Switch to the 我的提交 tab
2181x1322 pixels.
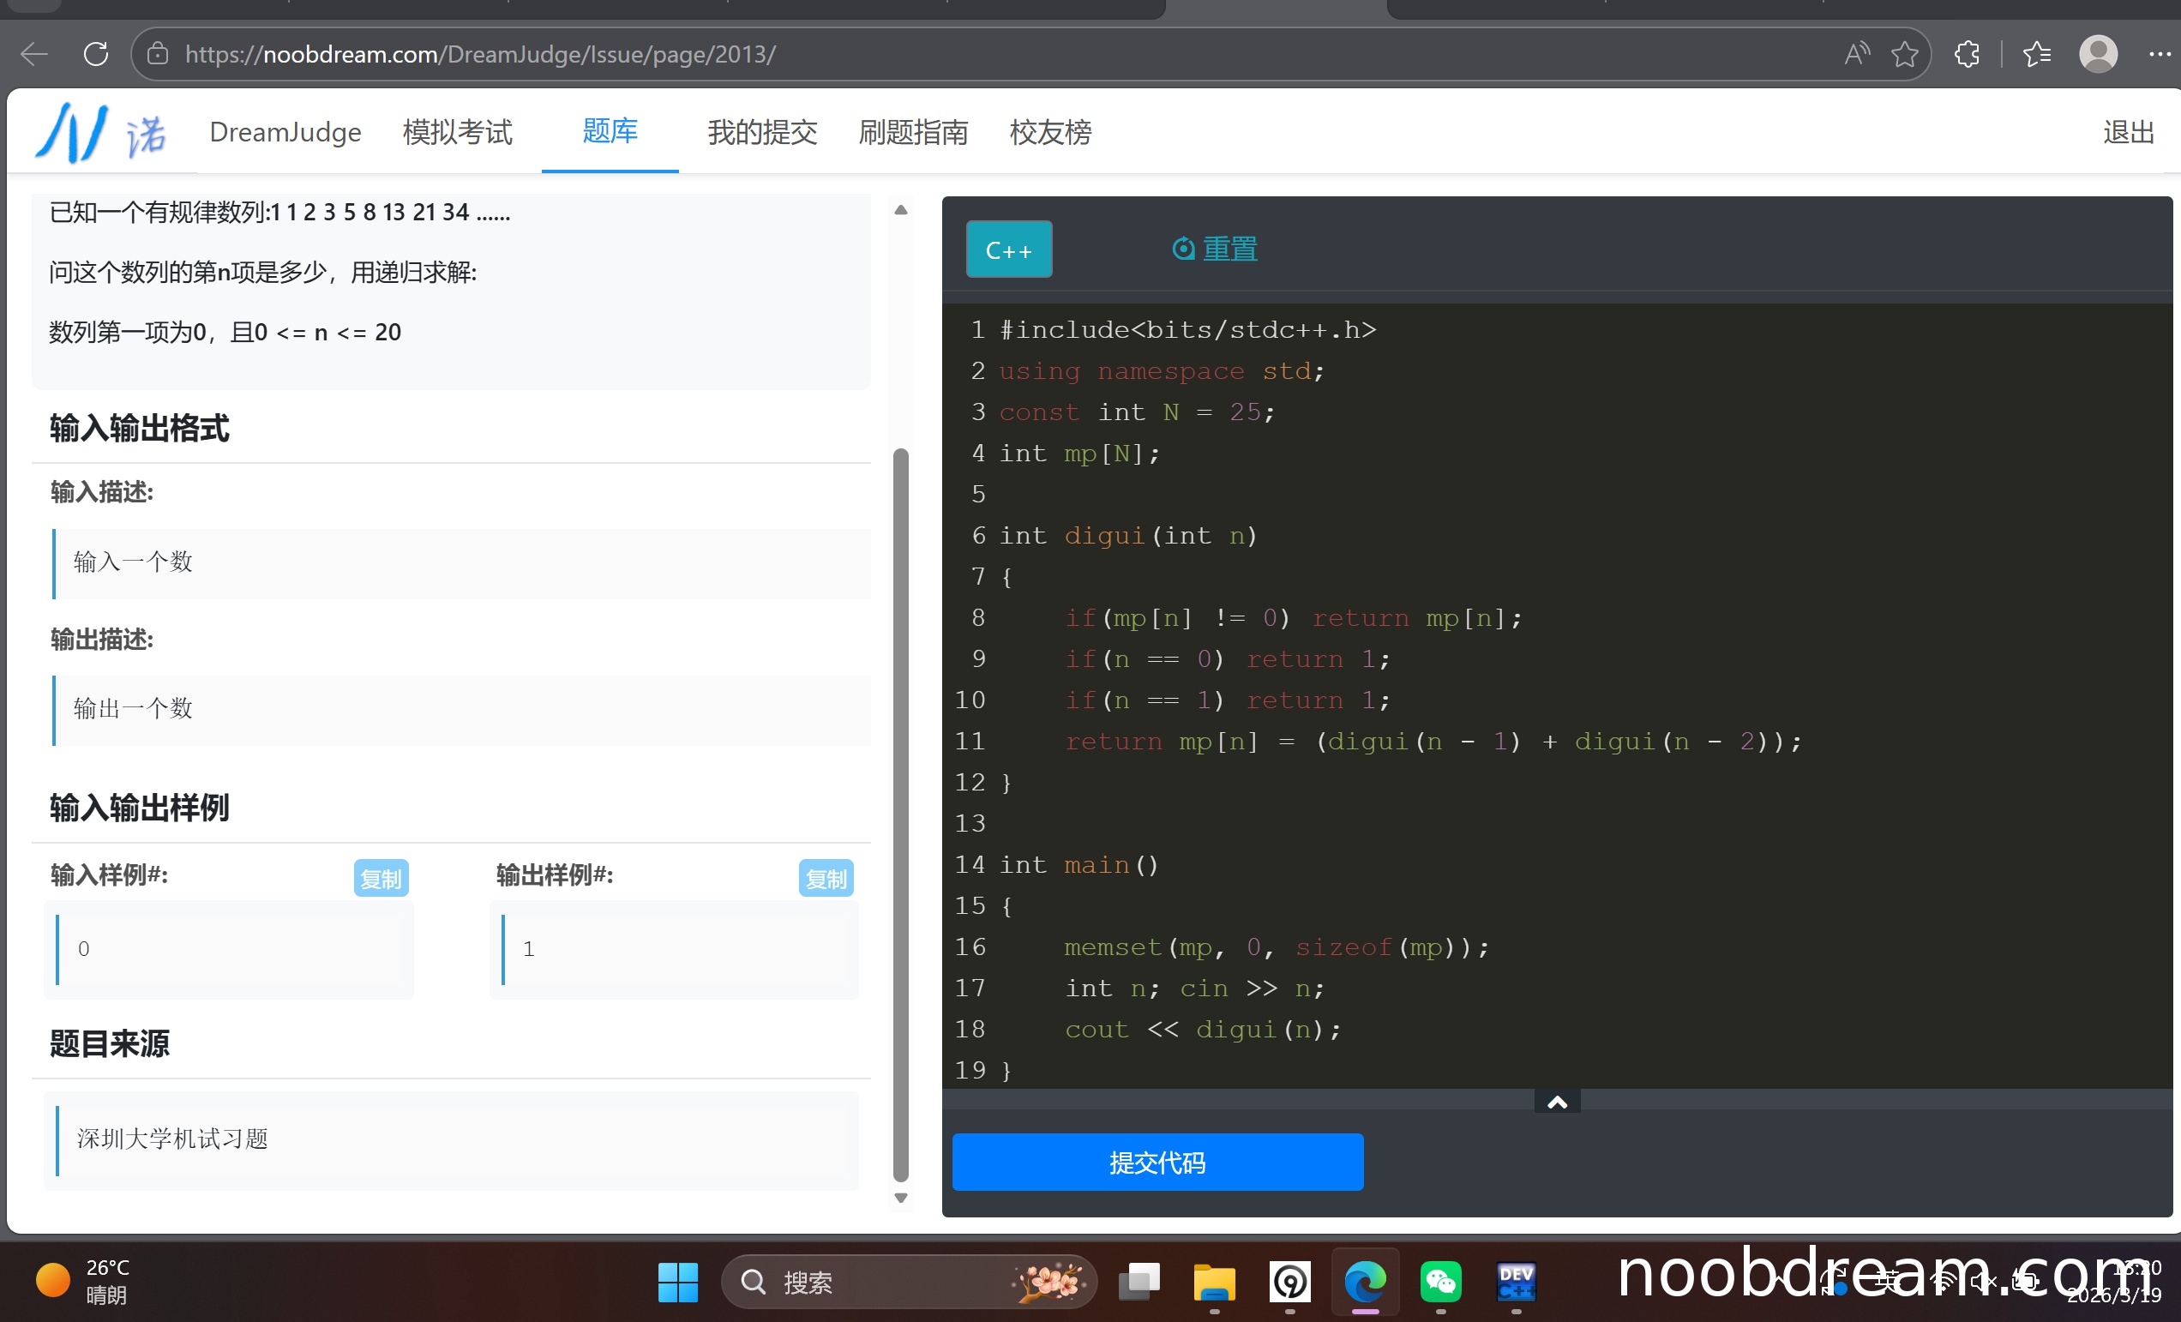(761, 133)
